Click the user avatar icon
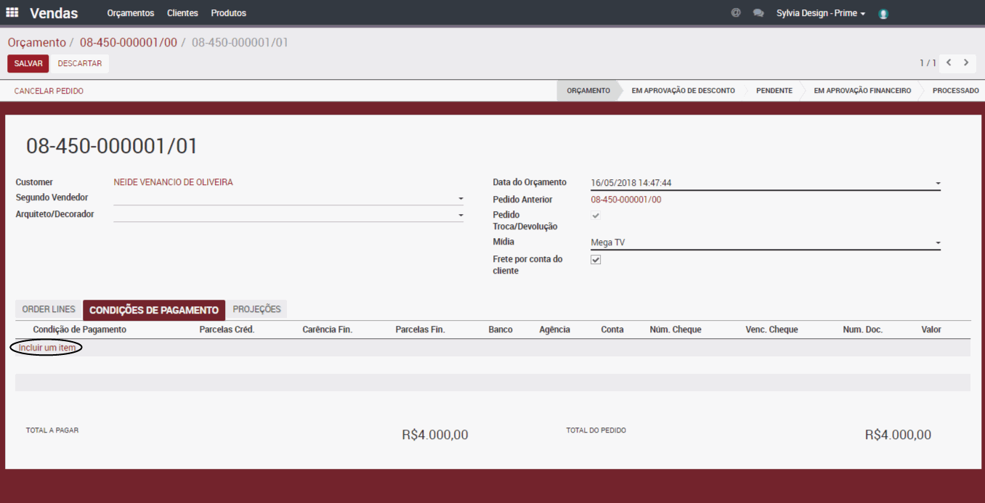Screen dimensions: 985x503 883,13
